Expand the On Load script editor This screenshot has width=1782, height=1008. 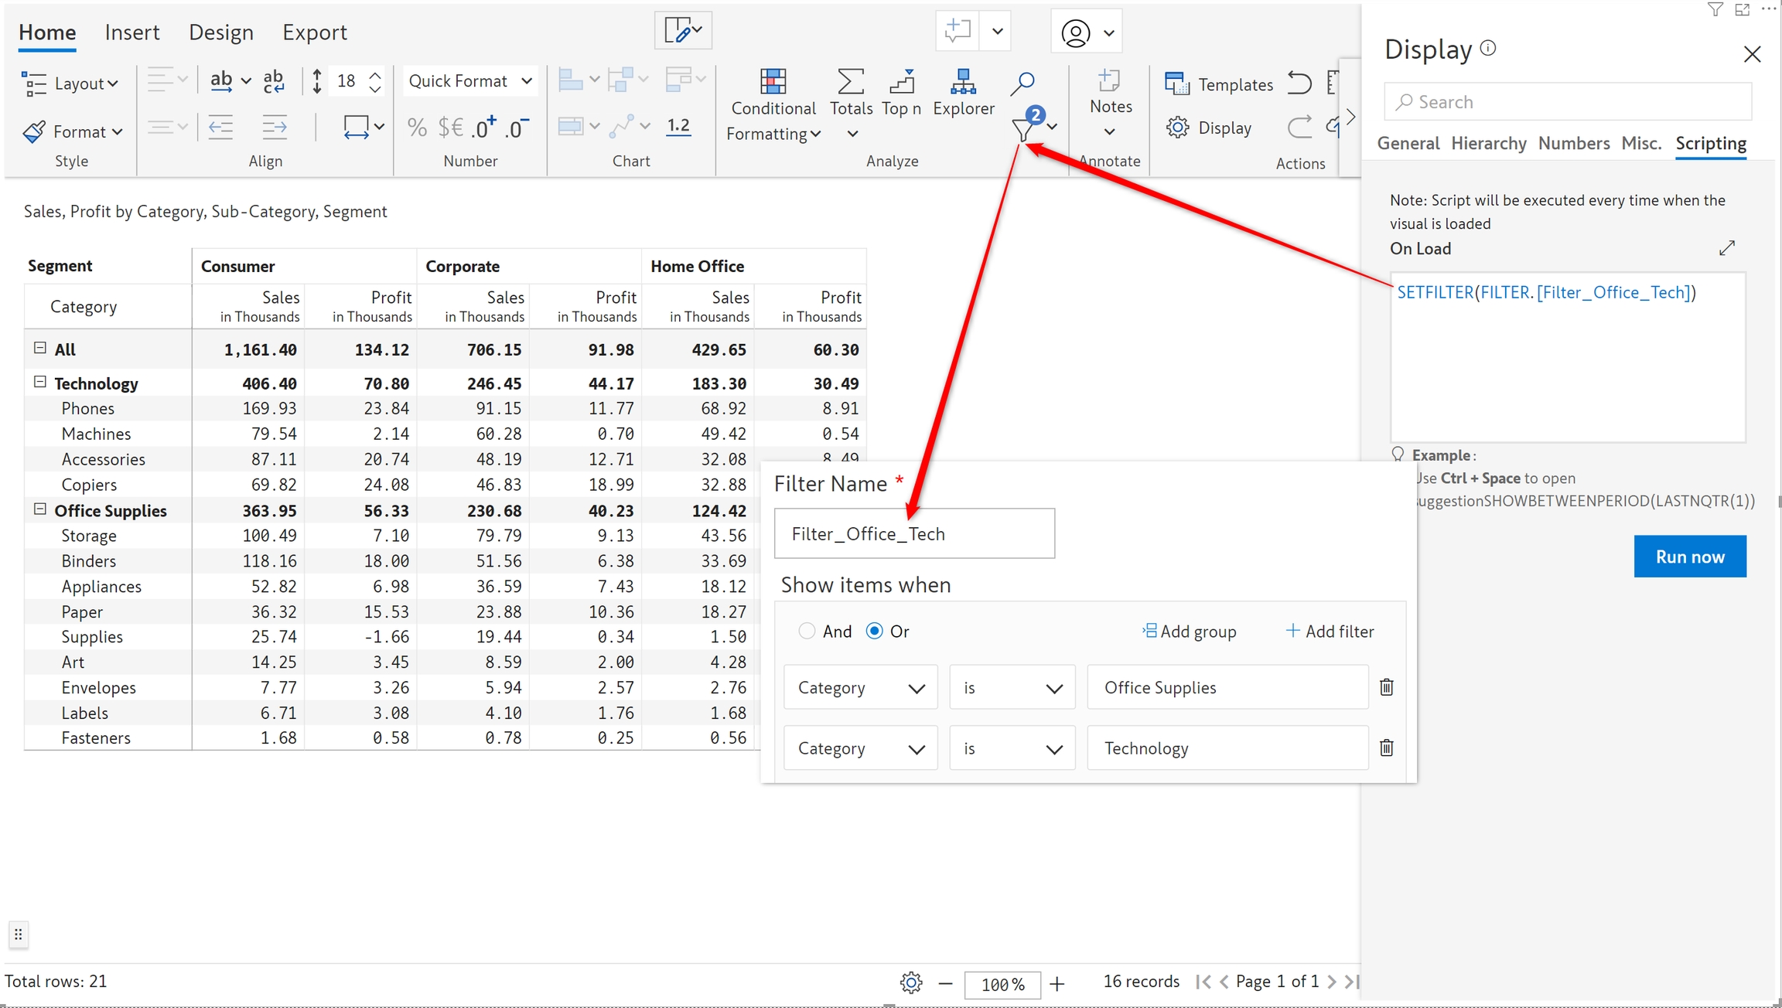click(1727, 248)
